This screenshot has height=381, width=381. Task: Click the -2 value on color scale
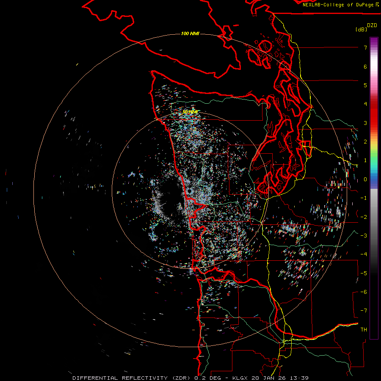tap(364, 217)
